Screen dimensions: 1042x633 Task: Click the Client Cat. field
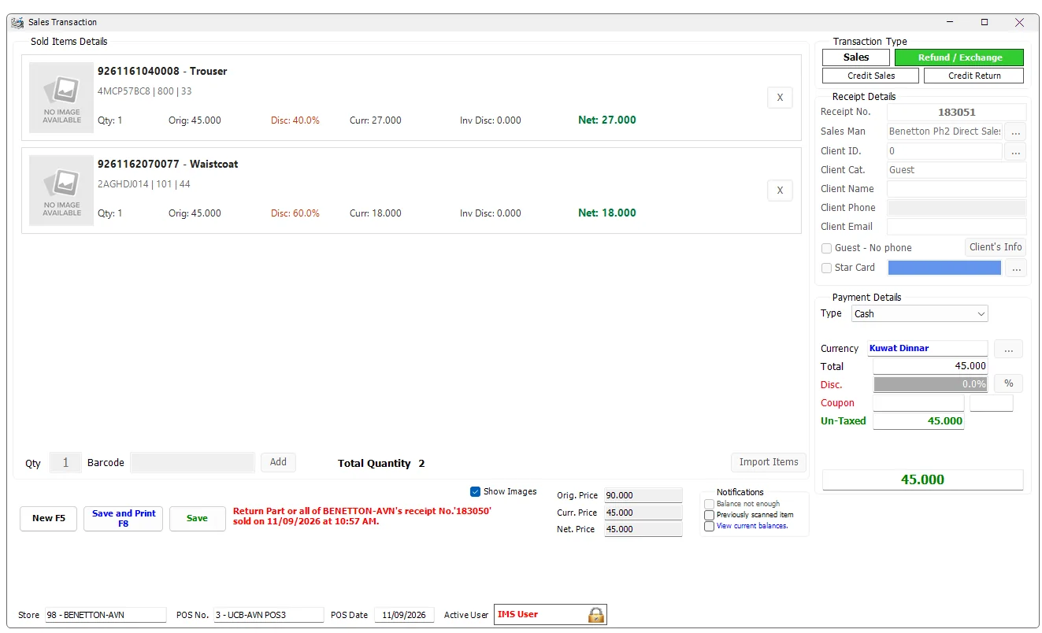click(x=956, y=170)
